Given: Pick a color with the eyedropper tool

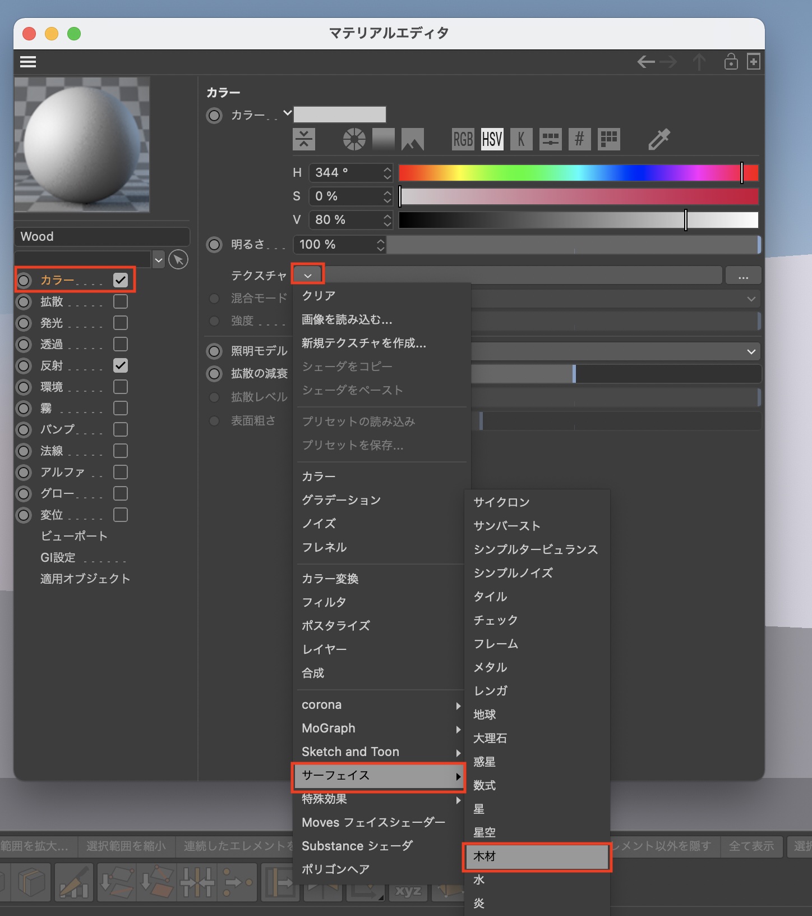Looking at the screenshot, I should point(659,139).
